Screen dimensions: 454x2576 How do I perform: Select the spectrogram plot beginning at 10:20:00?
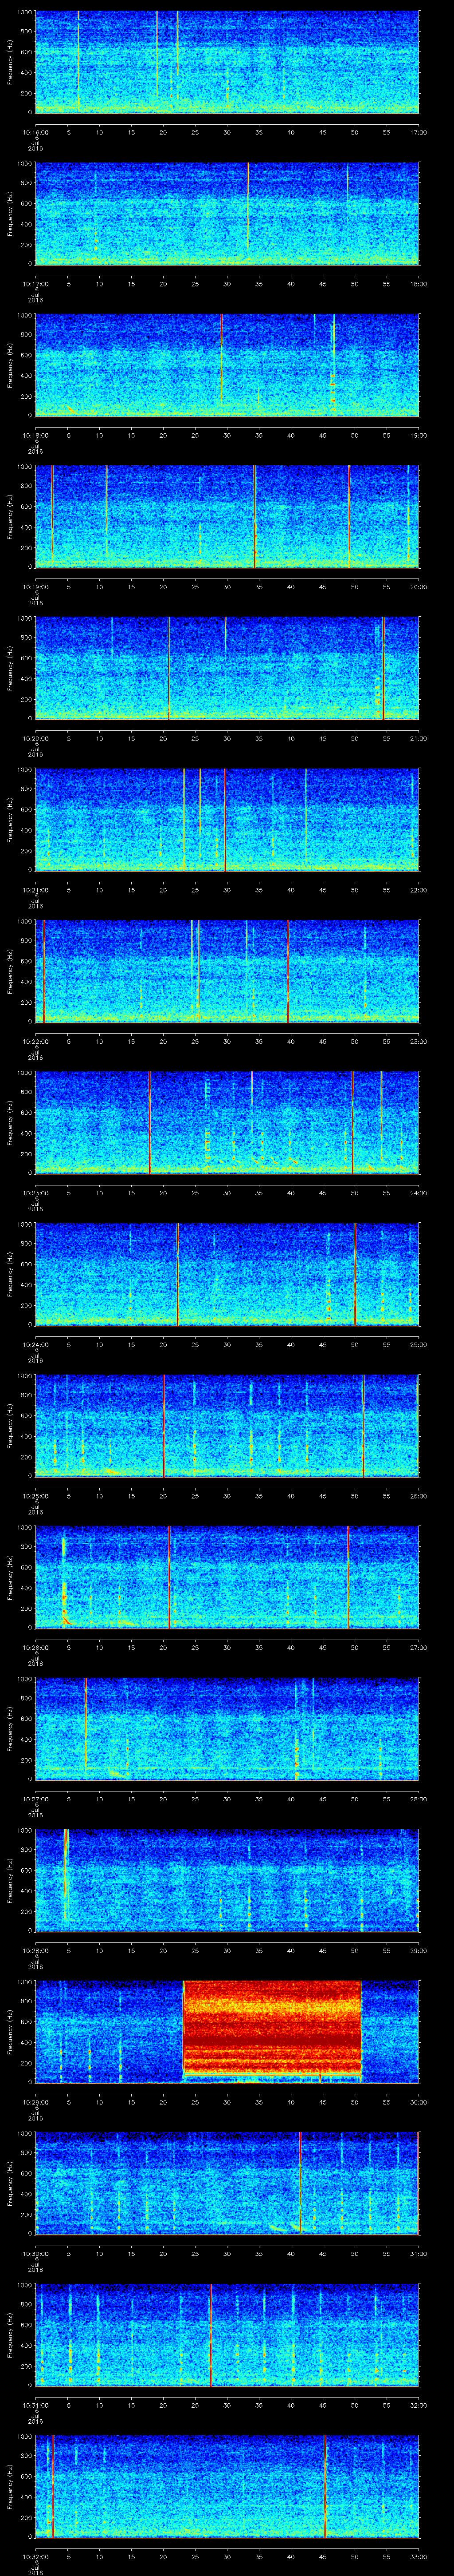coord(227,668)
